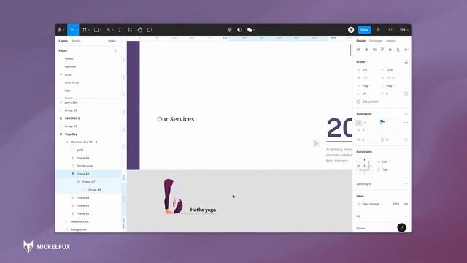Select the Move tool
Image resolution: width=467 pixels, height=263 pixels.
coord(72,30)
